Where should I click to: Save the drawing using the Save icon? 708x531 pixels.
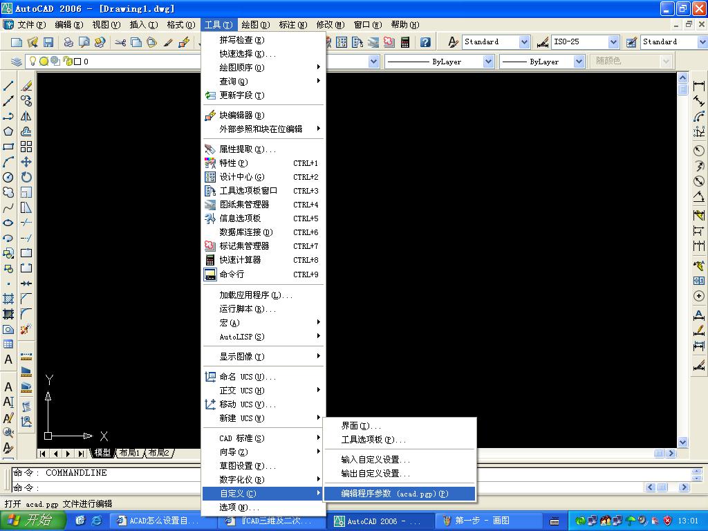[48, 42]
